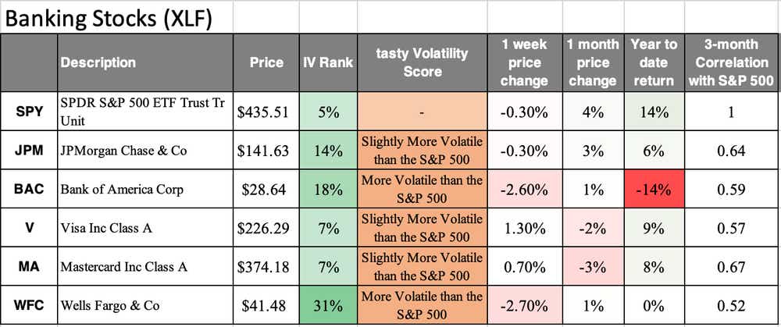Select the $435.51 price cell

[x=266, y=112]
